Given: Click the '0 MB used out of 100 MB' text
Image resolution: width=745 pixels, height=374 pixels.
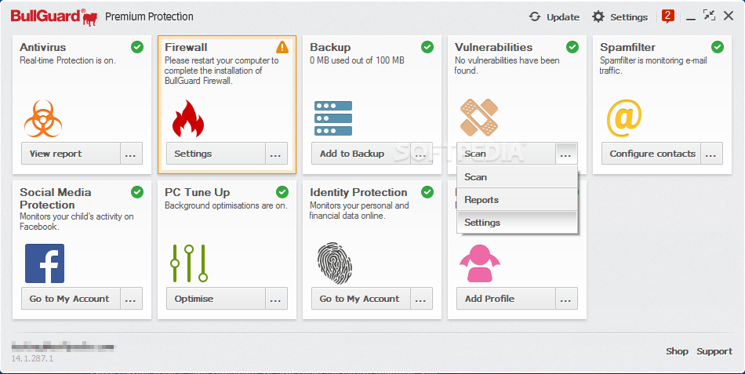Looking at the screenshot, I should pos(358,60).
